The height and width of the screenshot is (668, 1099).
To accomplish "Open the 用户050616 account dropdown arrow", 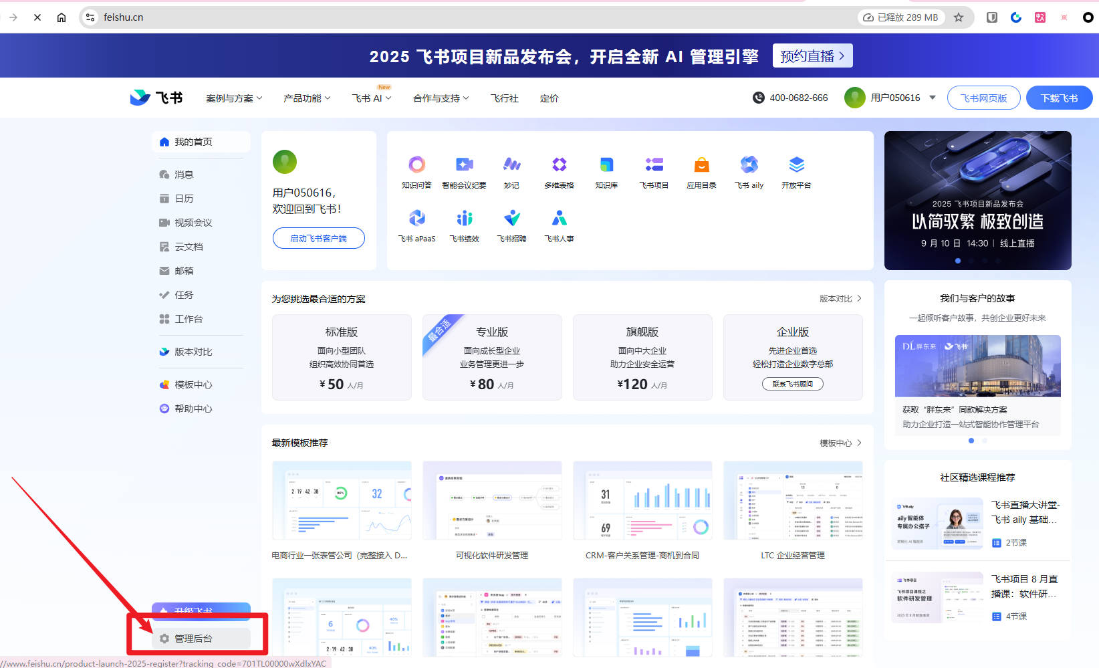I will click(933, 98).
